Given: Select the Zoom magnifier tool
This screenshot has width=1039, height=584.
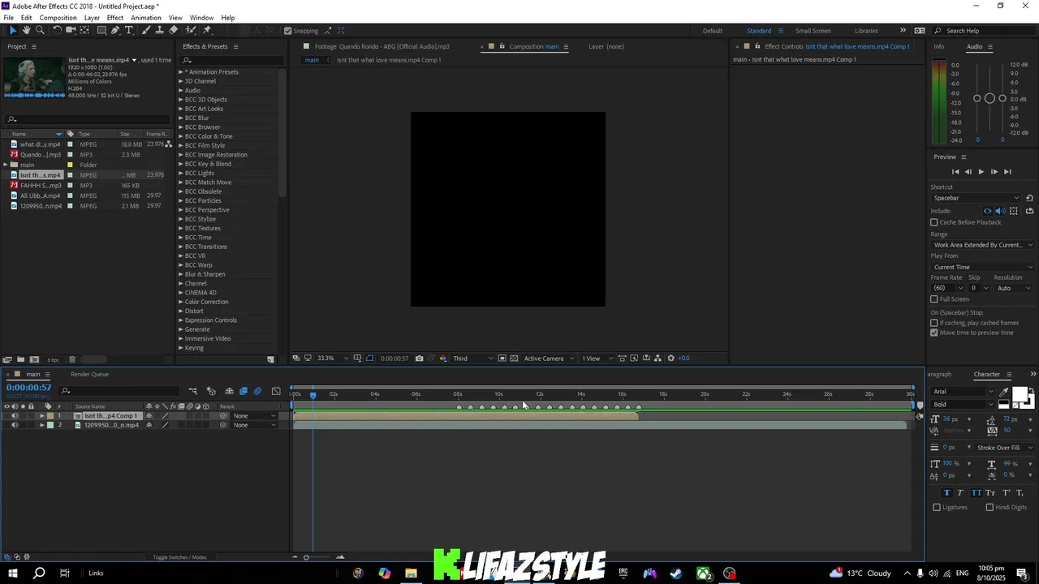Looking at the screenshot, I should click(x=40, y=30).
